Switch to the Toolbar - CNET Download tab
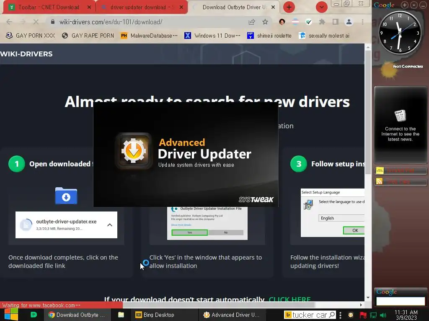429x321 pixels. click(49, 8)
